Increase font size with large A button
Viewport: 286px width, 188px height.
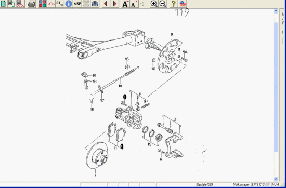(x=125, y=4)
